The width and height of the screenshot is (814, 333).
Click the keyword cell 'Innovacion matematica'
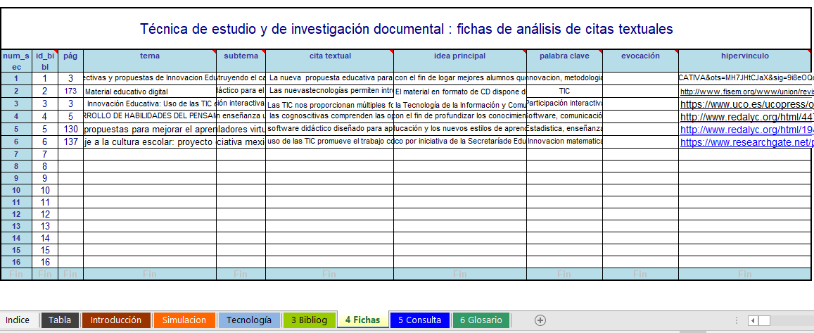tap(564, 142)
